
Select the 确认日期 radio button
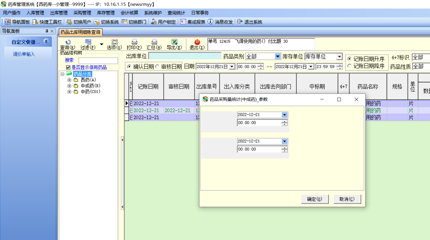point(129,66)
